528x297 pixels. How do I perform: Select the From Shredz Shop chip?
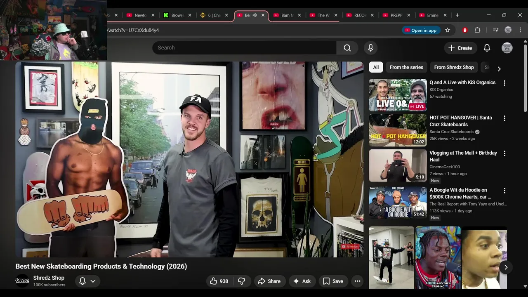454,67
